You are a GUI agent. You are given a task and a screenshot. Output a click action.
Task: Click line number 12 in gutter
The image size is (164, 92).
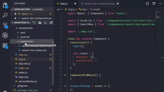60,53
